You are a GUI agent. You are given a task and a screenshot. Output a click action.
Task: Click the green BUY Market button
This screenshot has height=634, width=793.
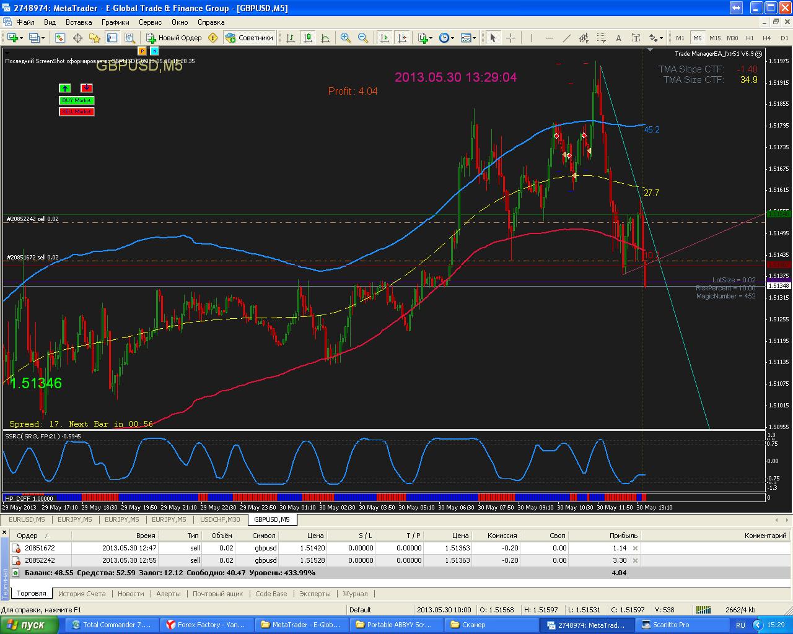point(76,100)
